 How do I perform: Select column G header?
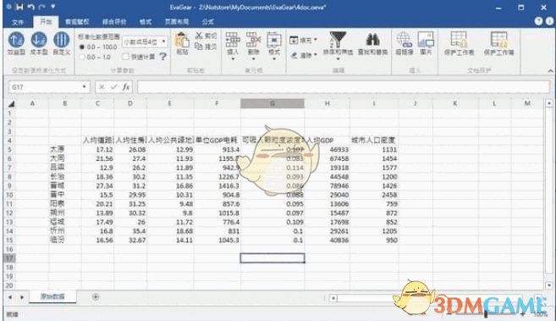[272, 103]
